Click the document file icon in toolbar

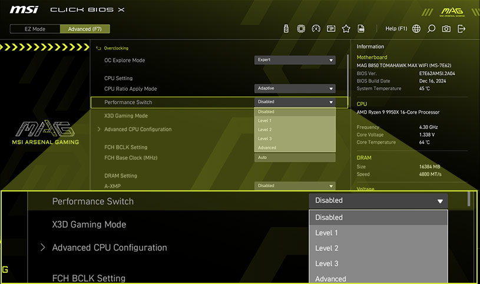click(x=361, y=29)
